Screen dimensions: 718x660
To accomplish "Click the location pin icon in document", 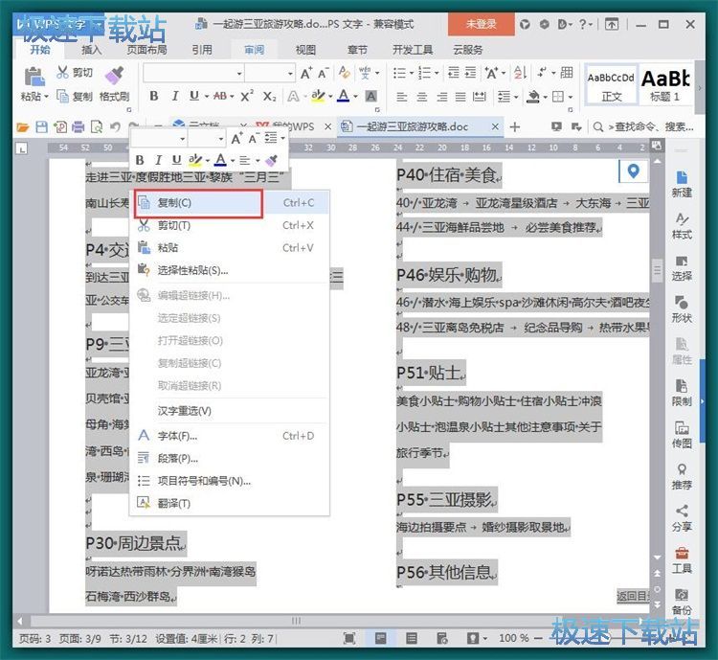I will pyautogui.click(x=632, y=171).
